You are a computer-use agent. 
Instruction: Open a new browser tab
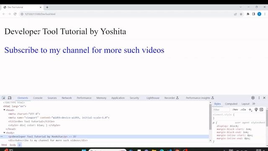47,7
